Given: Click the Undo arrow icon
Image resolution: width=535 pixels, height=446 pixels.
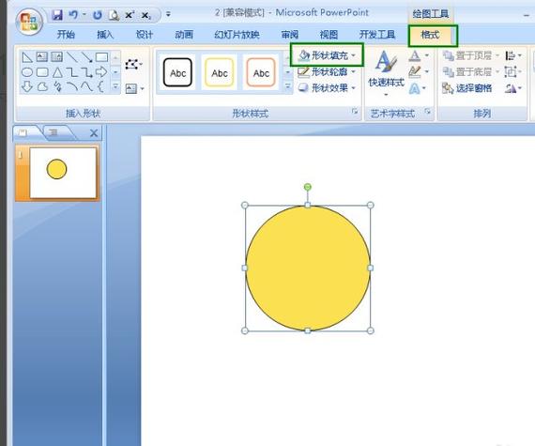Looking at the screenshot, I should (x=73, y=15).
